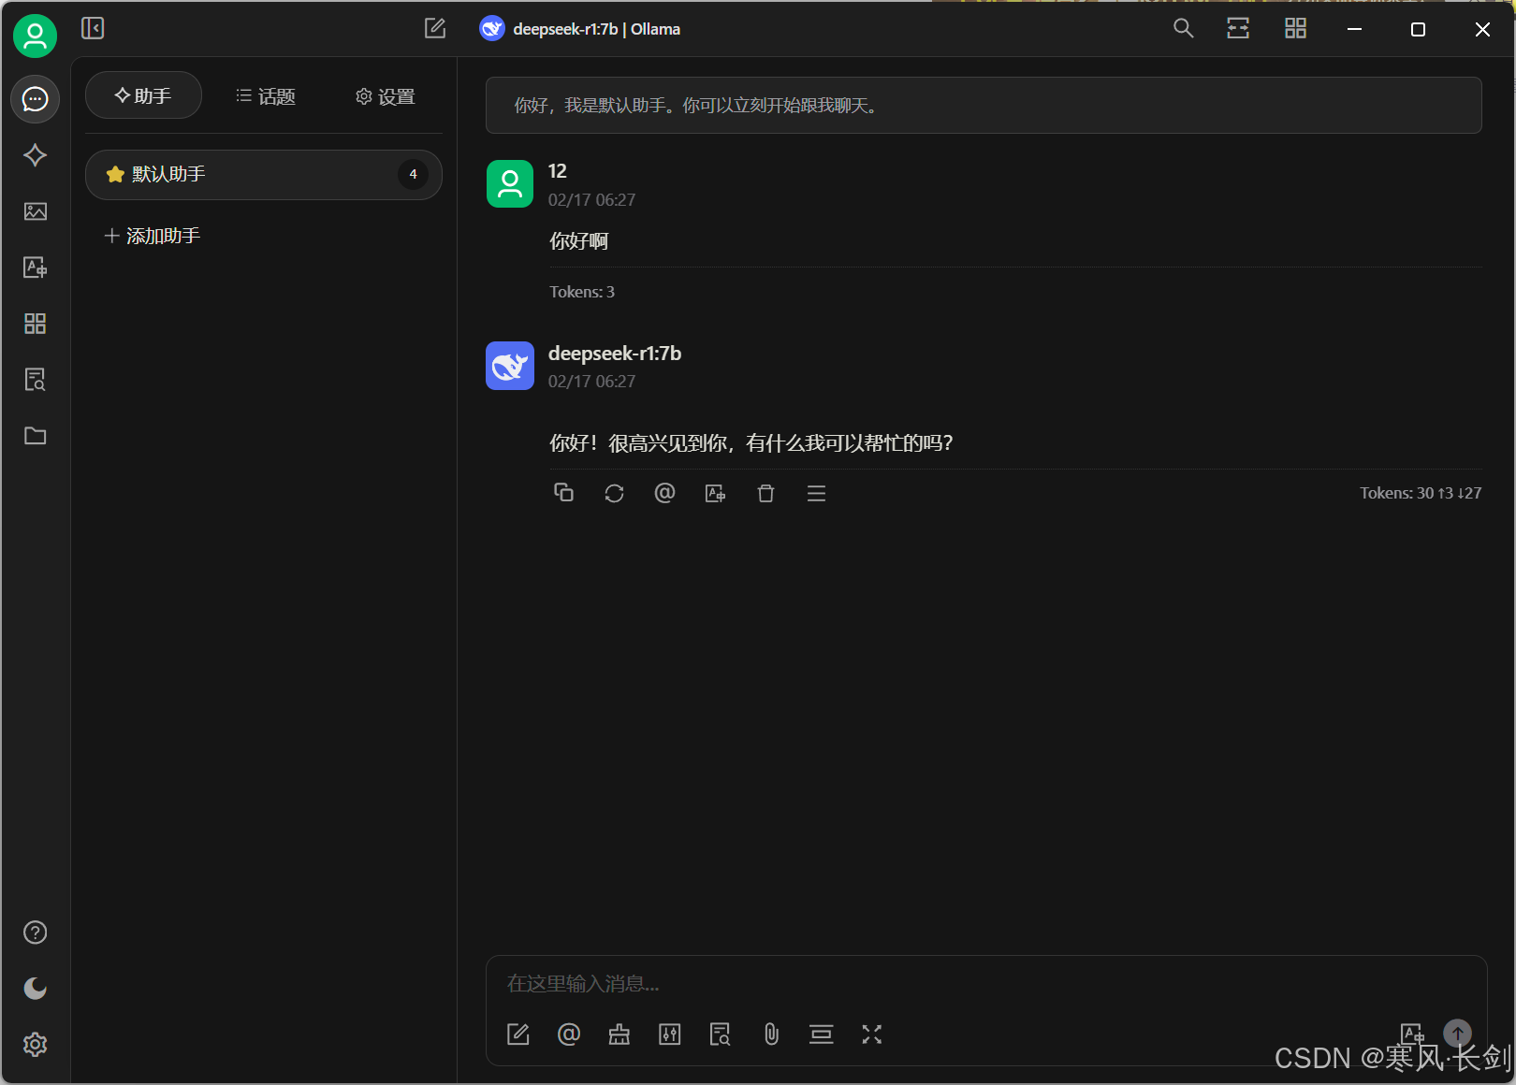
Task: Open the reply's more options menu
Action: pyautogui.click(x=816, y=493)
